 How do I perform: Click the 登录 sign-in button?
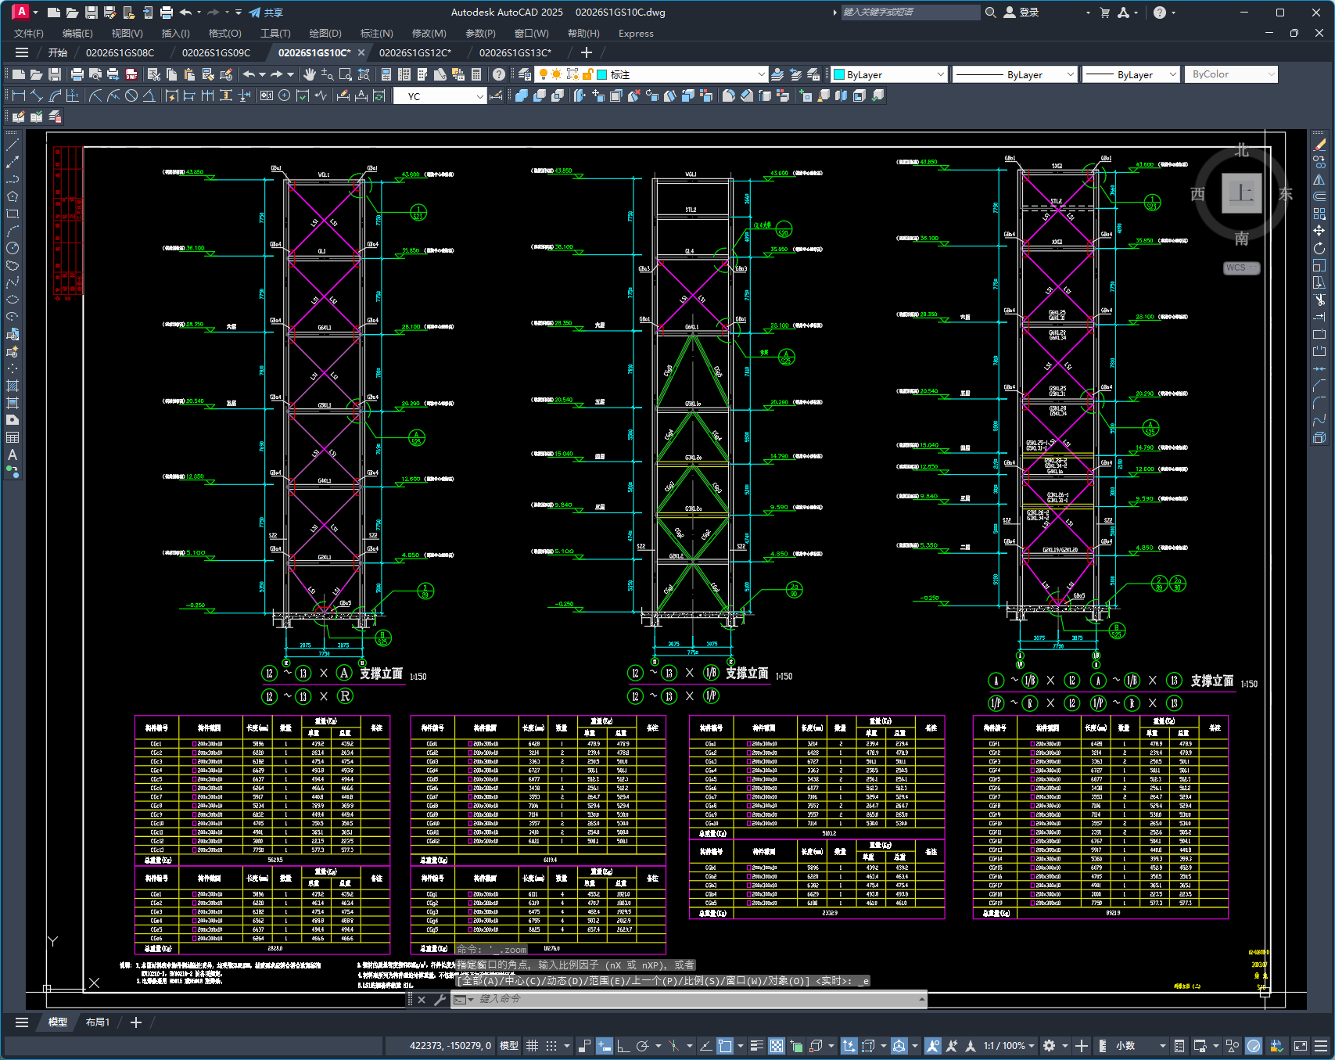pos(1021,13)
